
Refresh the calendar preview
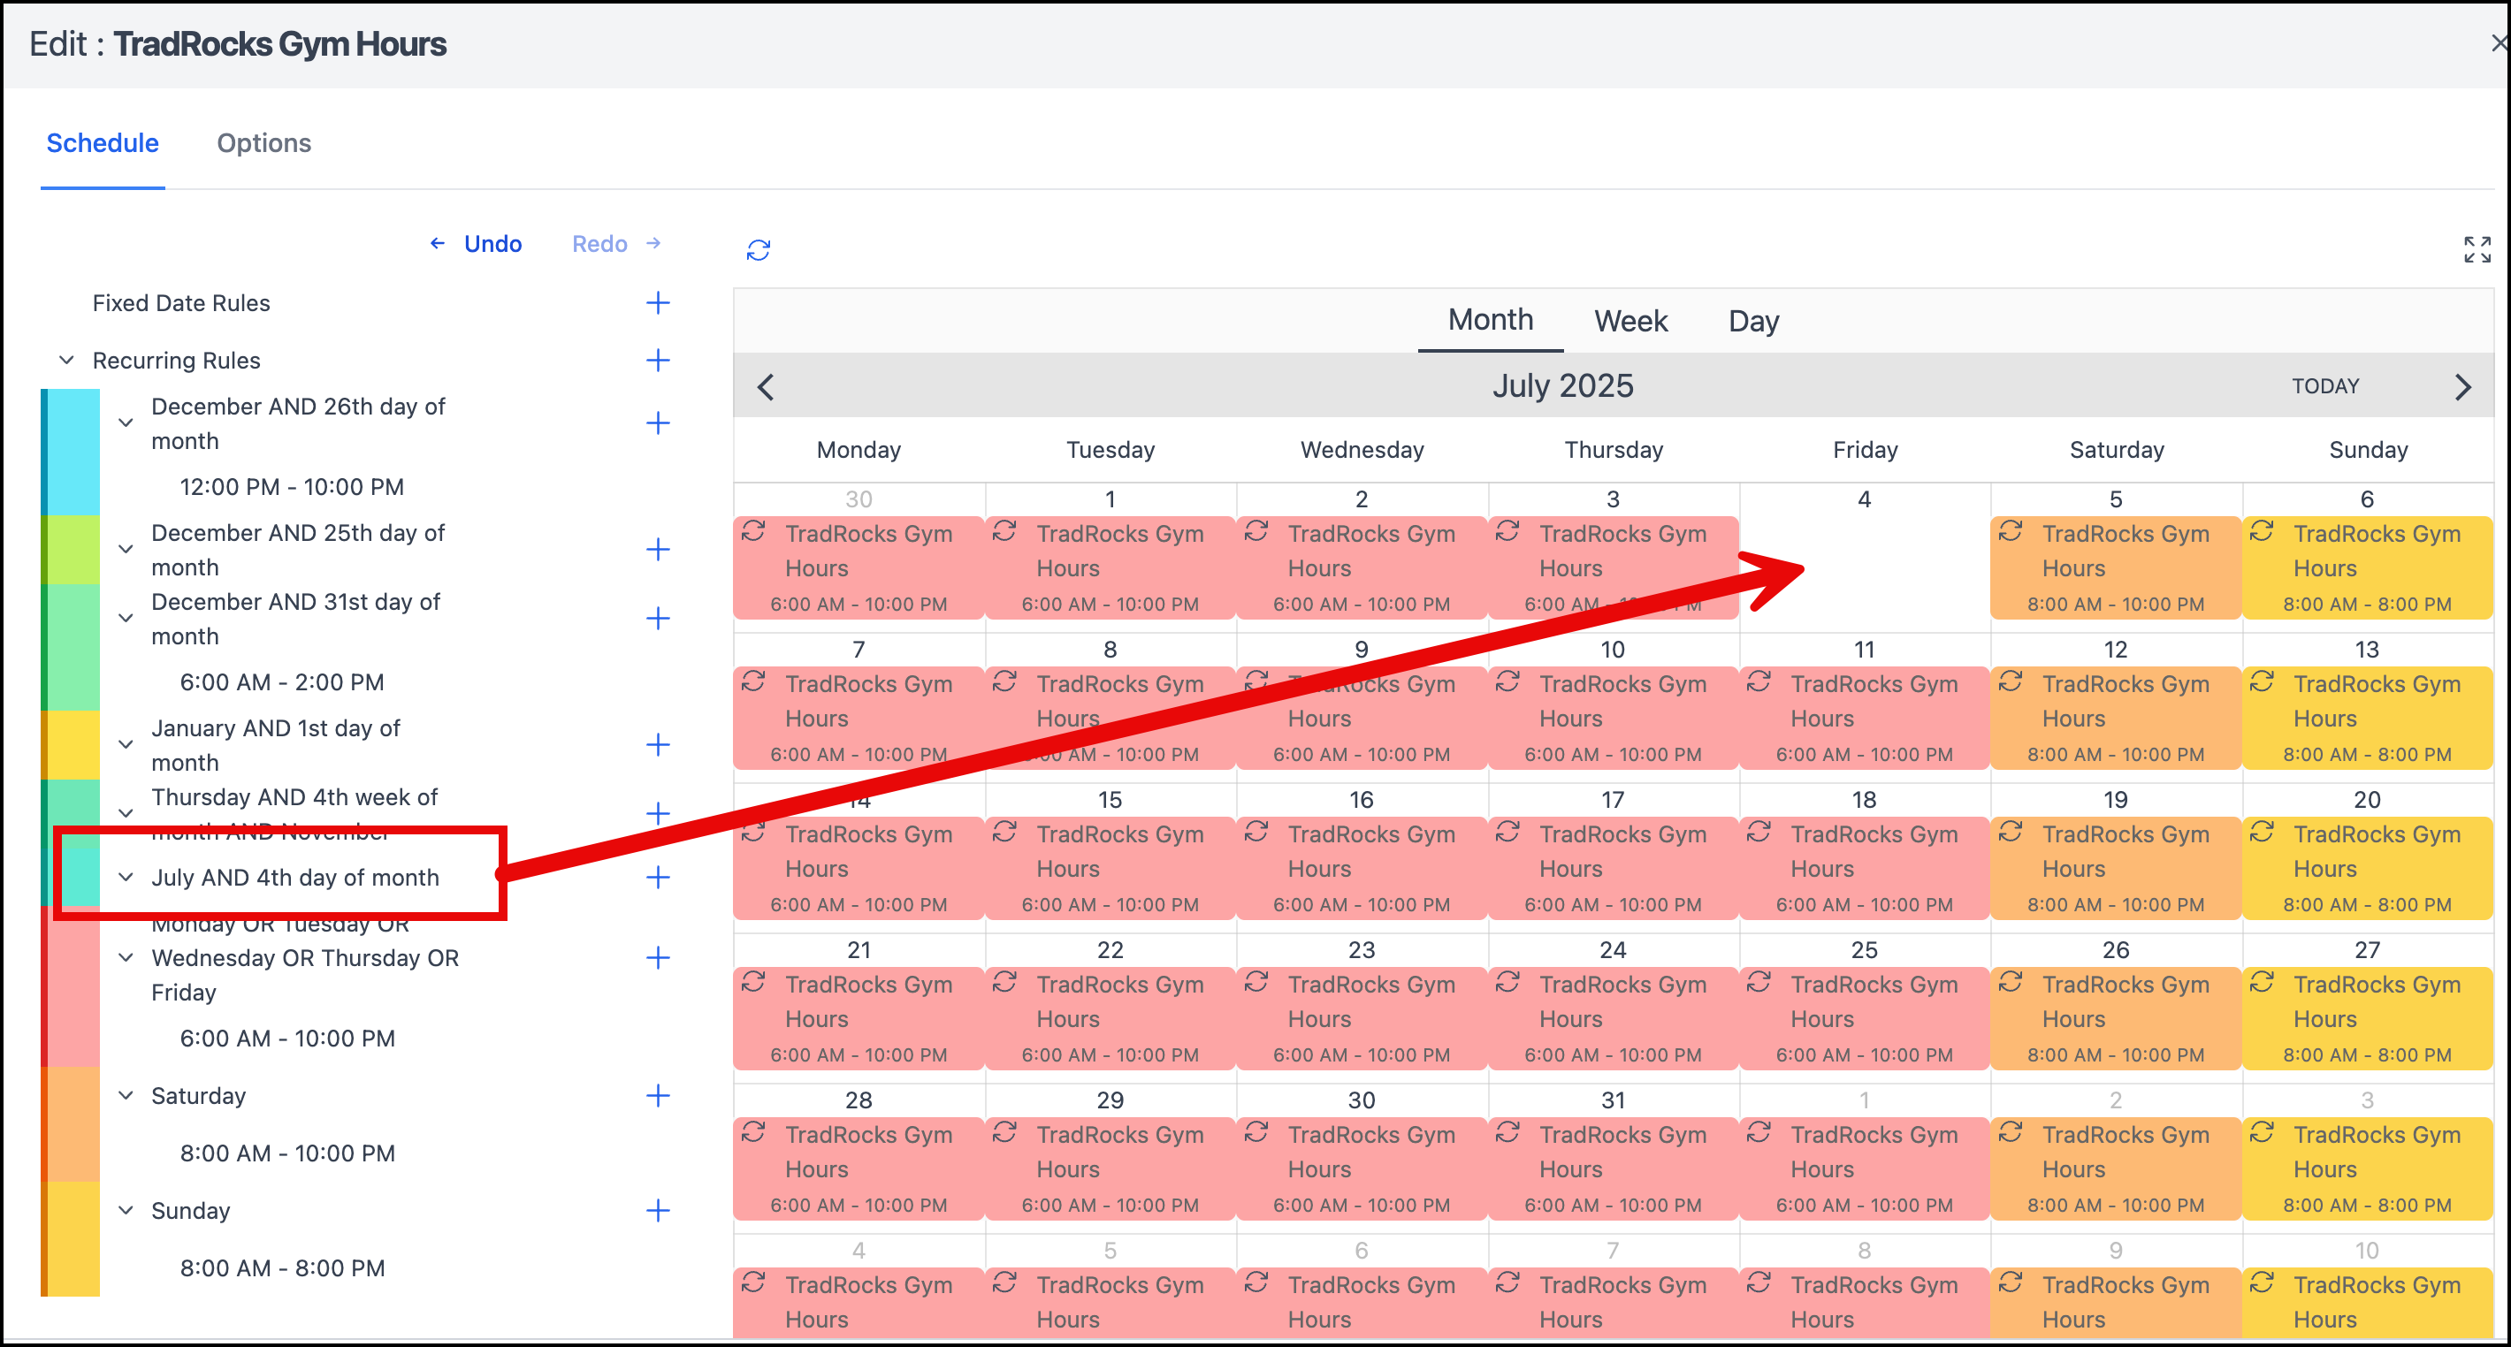click(x=759, y=250)
